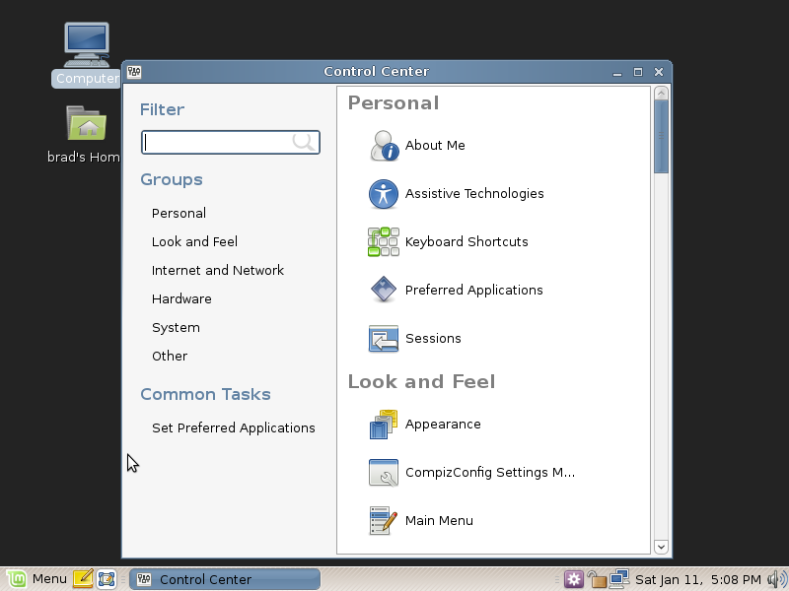Focus the Filter text field
This screenshot has width=789, height=591.
[x=231, y=142]
